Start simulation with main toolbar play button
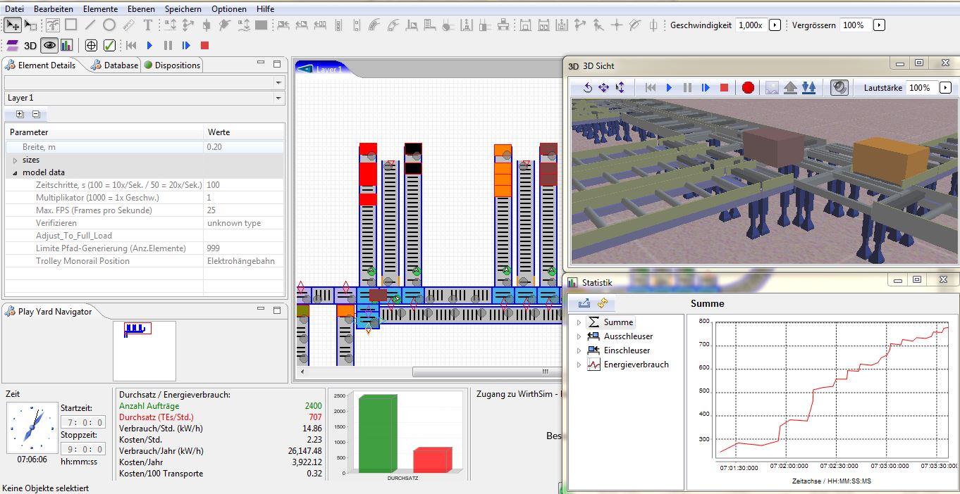 pos(149,46)
